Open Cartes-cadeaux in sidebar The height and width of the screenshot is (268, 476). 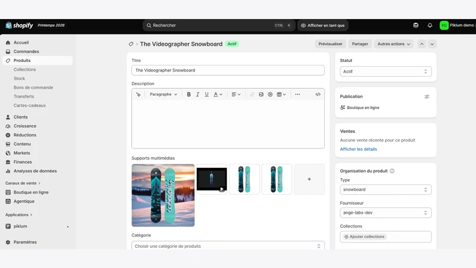[x=29, y=105]
